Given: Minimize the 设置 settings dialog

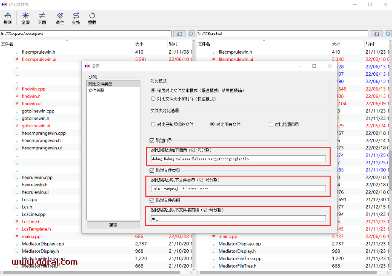Looking at the screenshot, I should tap(299, 66).
